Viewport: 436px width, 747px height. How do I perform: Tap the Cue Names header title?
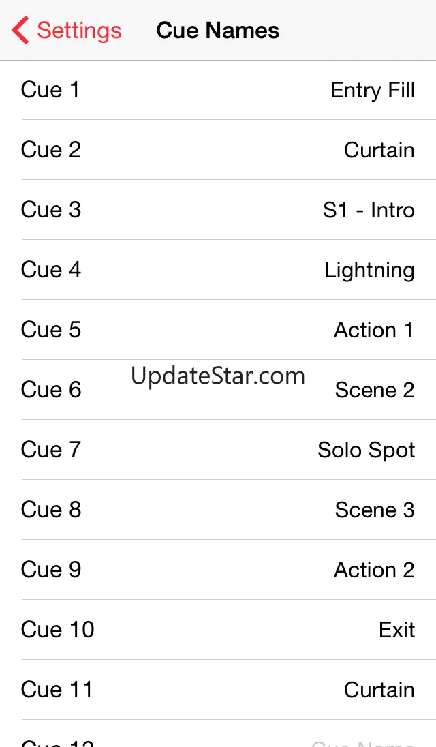click(x=218, y=31)
